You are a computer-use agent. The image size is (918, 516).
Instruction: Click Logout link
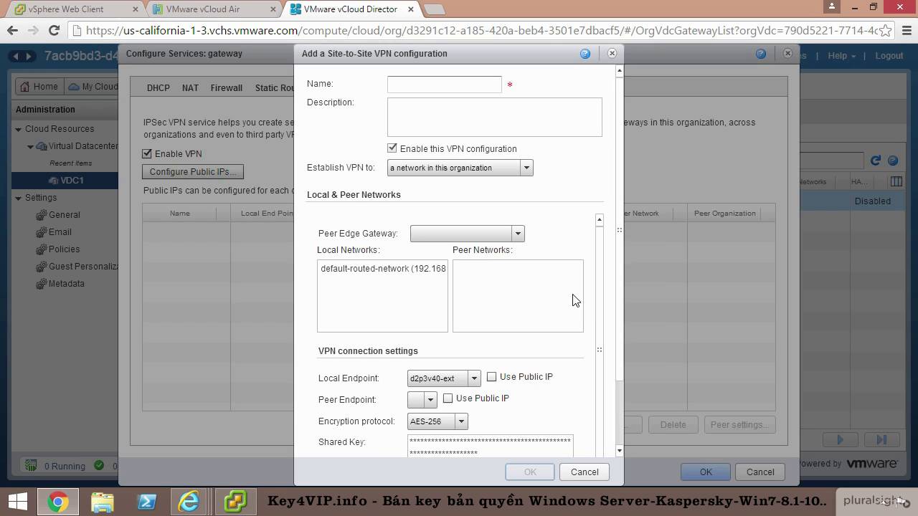(889, 56)
